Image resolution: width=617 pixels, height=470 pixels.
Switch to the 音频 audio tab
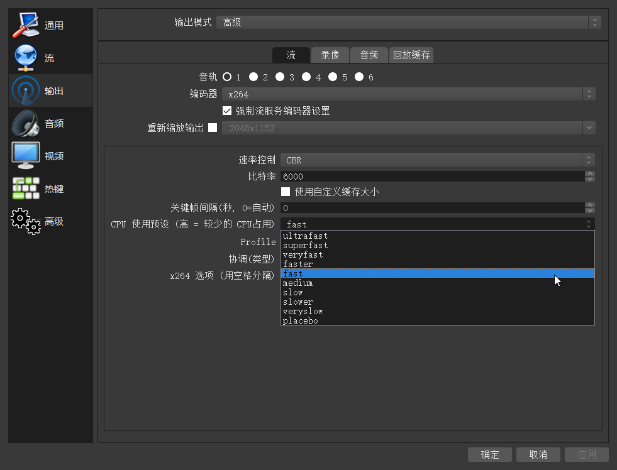369,55
